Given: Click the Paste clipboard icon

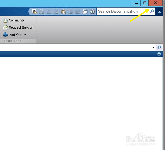Looking at the screenshot, I should click(x=64, y=11).
